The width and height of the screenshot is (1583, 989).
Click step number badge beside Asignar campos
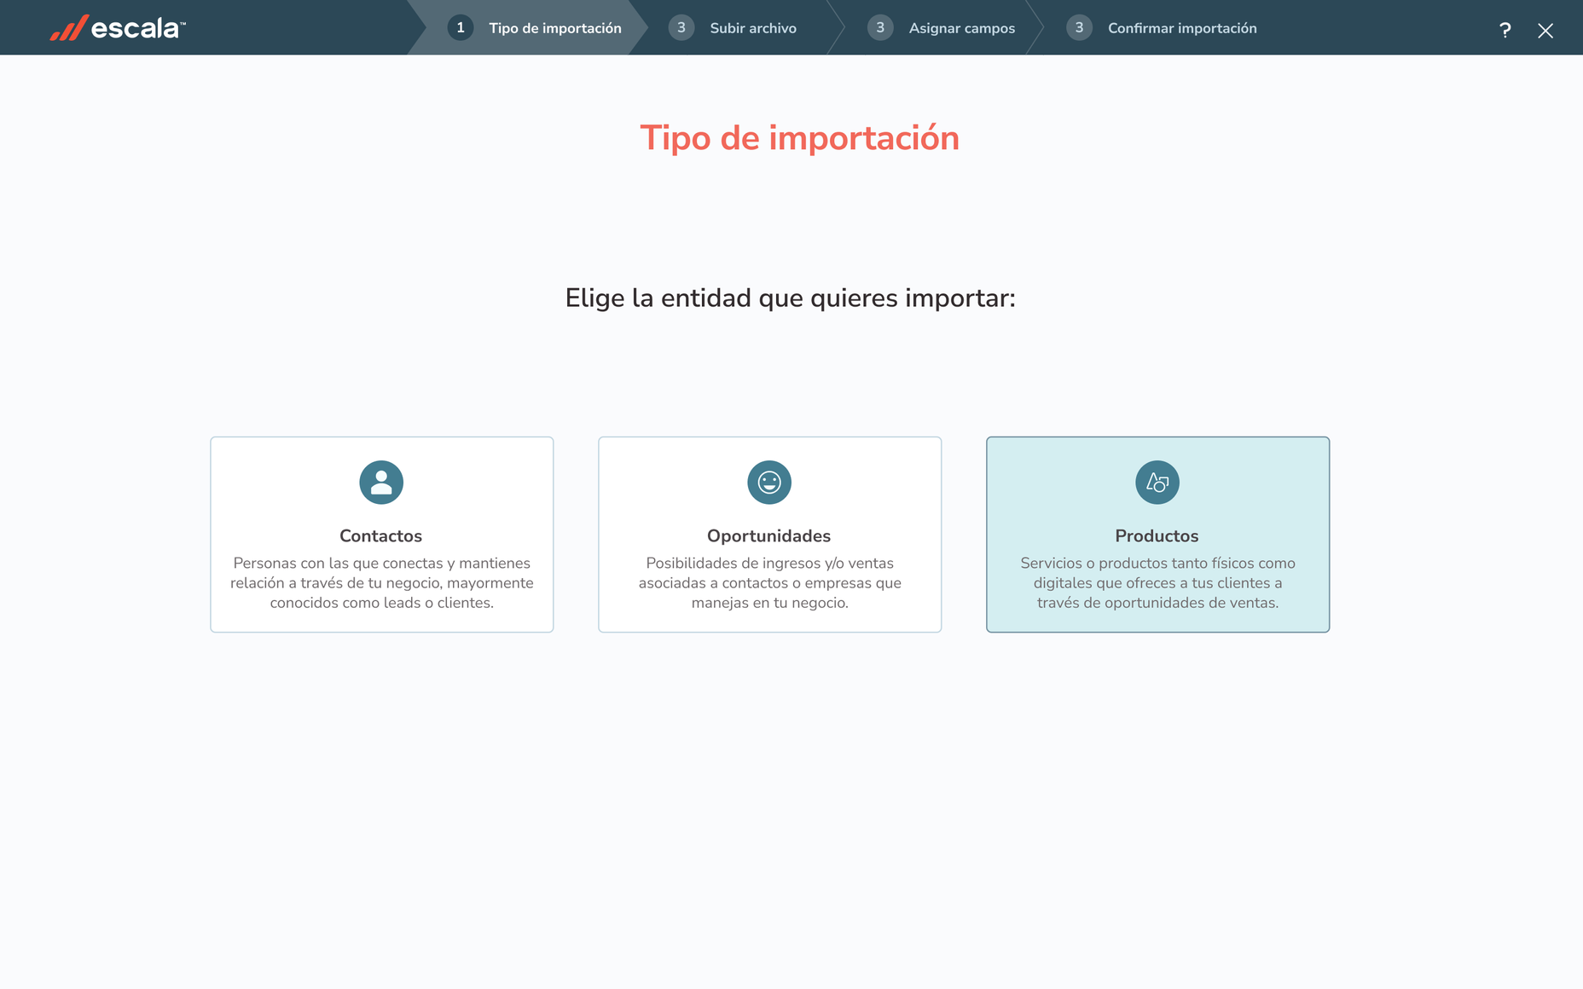pos(880,27)
